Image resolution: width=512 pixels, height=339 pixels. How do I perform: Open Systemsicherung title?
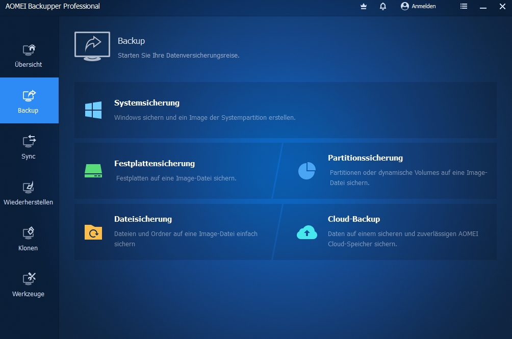(x=147, y=103)
